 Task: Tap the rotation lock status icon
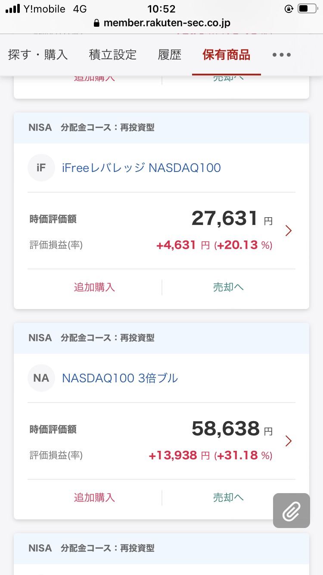tap(289, 9)
